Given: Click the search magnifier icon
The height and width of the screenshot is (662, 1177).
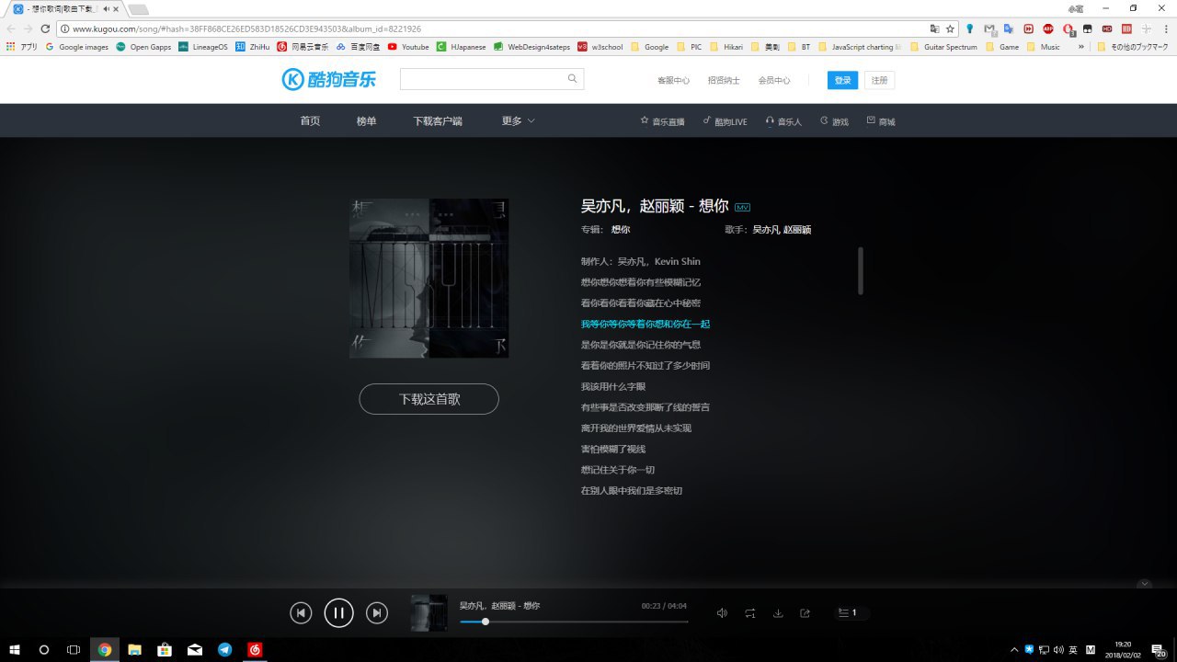Looking at the screenshot, I should click(x=573, y=79).
